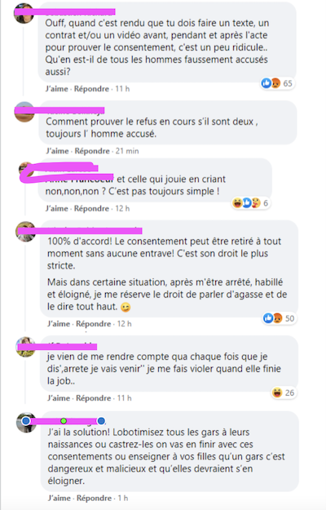Click the wink emoji ending the 'tout haut' comment

tap(126, 307)
